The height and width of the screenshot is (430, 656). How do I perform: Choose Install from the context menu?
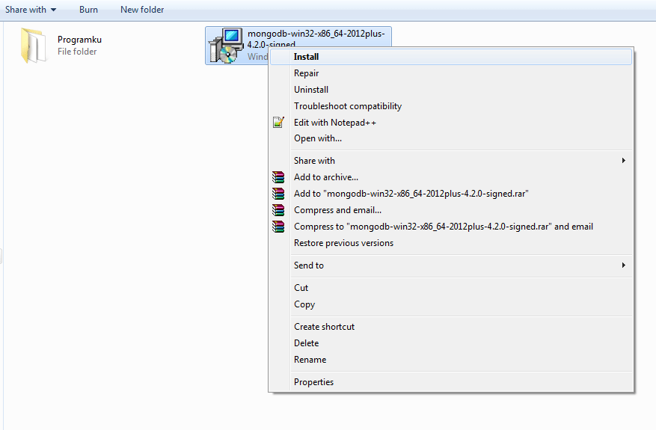tap(307, 57)
